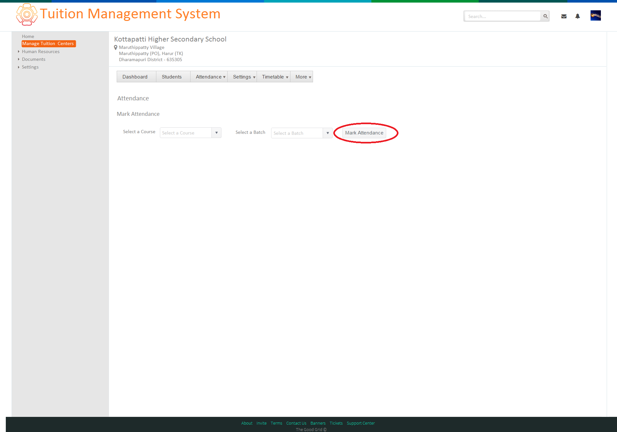Click the search magnifier icon
The height and width of the screenshot is (432, 617).
pos(545,16)
